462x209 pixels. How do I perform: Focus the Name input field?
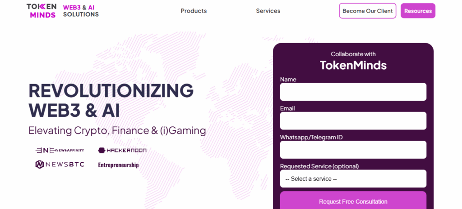[353, 92]
